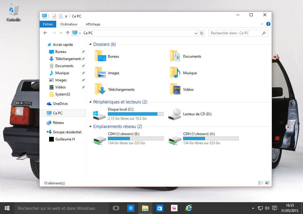Open the Fichier tab

coord(48,24)
